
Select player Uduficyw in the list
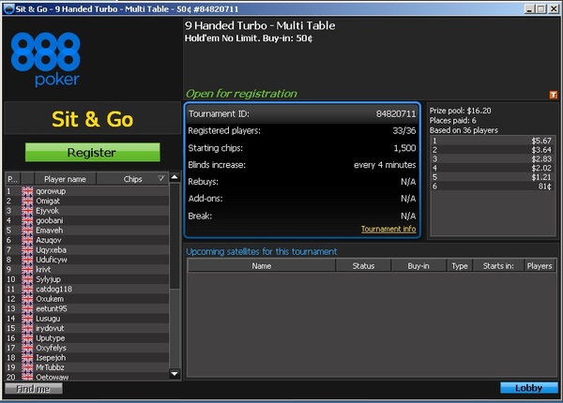[87, 260]
